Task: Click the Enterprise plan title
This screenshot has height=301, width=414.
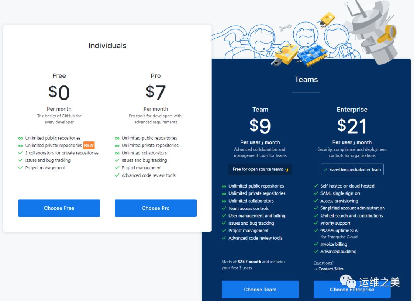Action: 352,110
